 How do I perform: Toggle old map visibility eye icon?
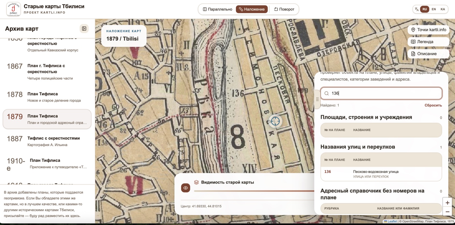point(186,188)
